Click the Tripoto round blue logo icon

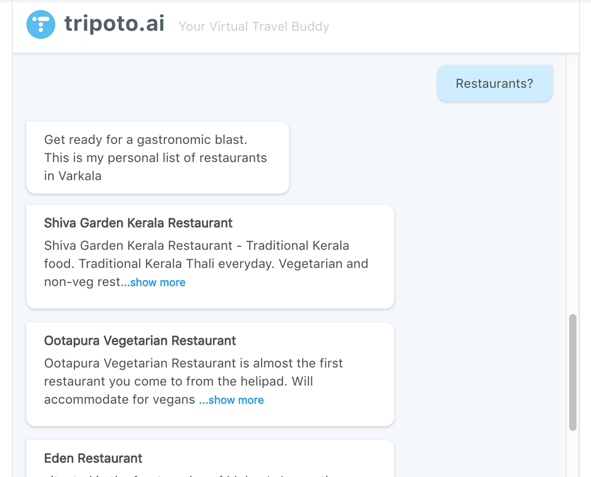[41, 25]
